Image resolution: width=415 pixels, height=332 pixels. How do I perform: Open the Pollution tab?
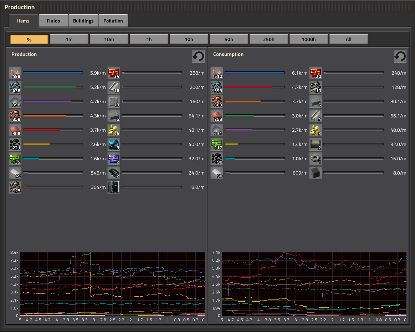113,21
